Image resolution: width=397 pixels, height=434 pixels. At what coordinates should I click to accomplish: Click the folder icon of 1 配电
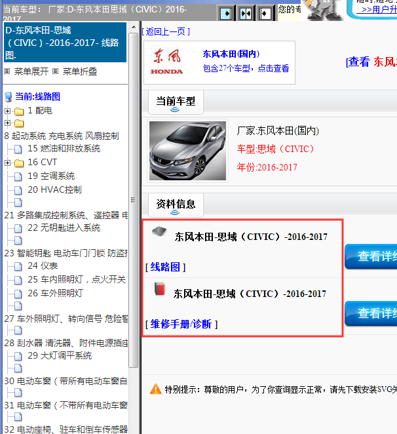19,111
